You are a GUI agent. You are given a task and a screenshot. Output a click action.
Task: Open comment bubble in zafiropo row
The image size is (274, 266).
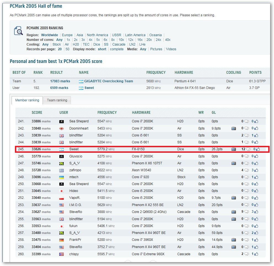[x=247, y=170]
